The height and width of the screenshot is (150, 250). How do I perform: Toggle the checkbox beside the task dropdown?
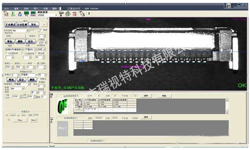[42, 30]
